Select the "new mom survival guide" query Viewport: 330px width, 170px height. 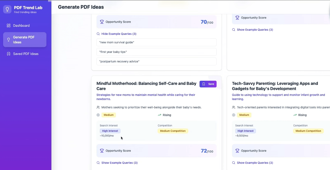(156, 42)
